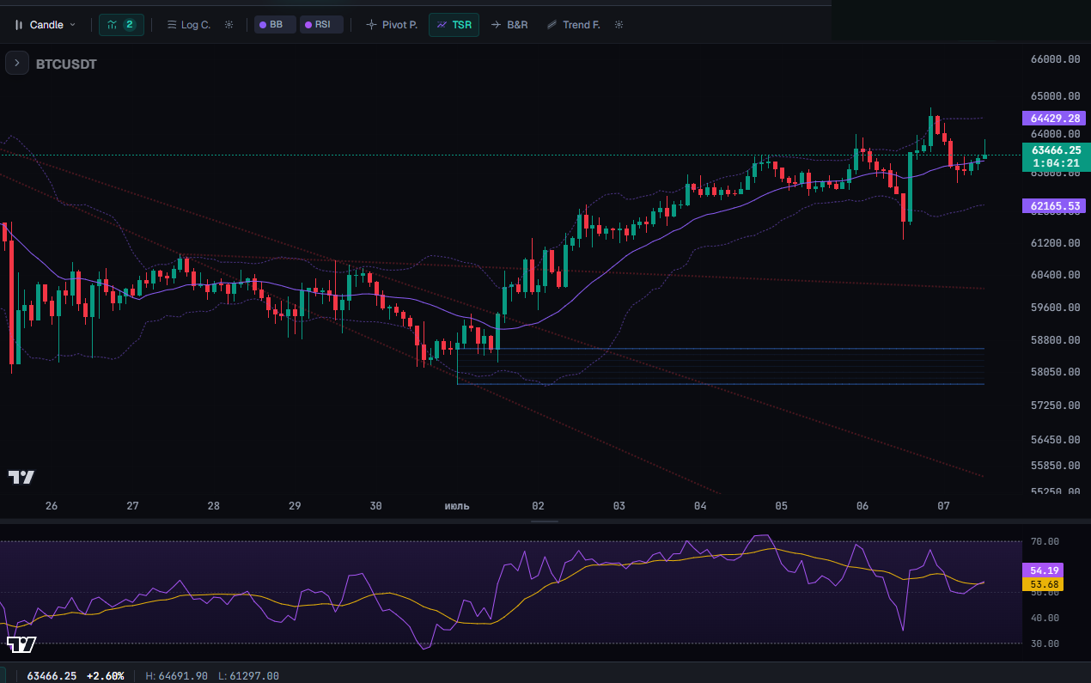Click the июль month label on time axis
Screen dimensions: 1091x683
(x=457, y=506)
